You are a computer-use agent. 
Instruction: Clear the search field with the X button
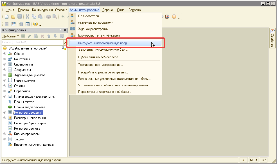[65, 42]
